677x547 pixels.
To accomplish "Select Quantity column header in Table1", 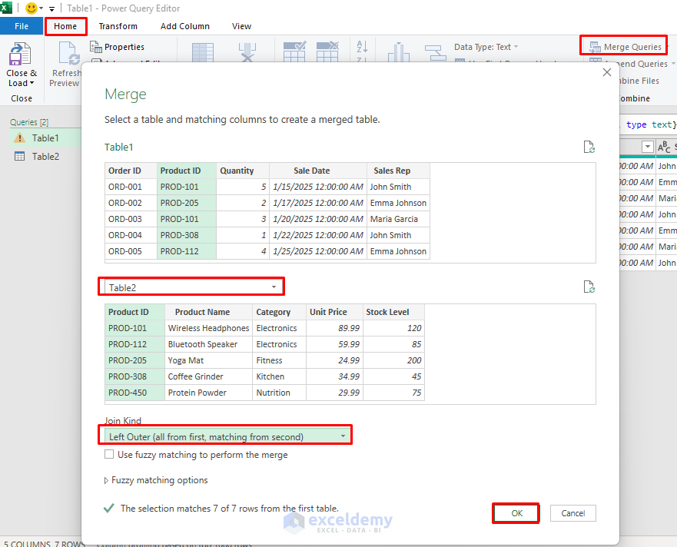I will click(x=243, y=171).
